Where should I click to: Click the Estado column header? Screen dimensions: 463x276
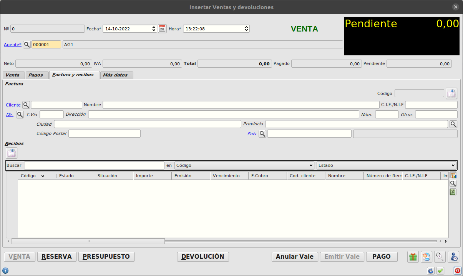(x=76, y=176)
